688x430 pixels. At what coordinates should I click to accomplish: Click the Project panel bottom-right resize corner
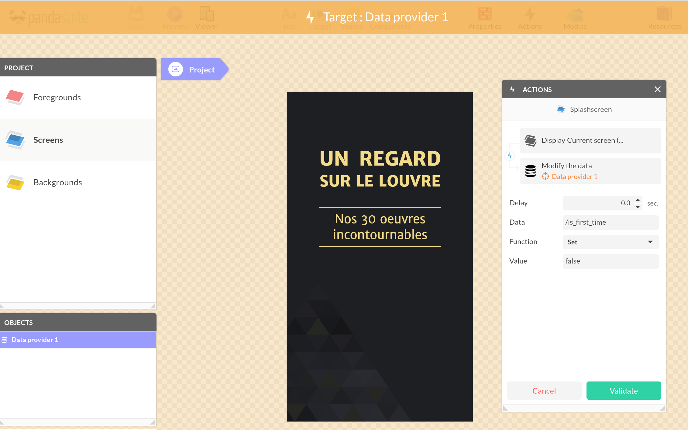pyautogui.click(x=153, y=306)
